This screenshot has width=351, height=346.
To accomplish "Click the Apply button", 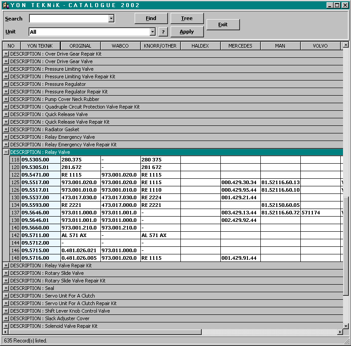I will click(x=187, y=32).
